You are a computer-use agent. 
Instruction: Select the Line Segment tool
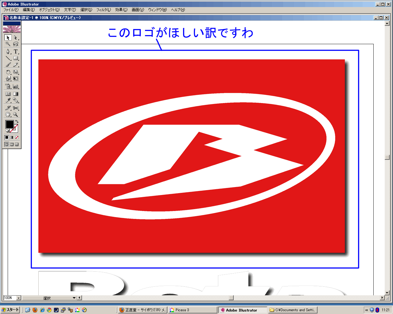tap(8, 58)
